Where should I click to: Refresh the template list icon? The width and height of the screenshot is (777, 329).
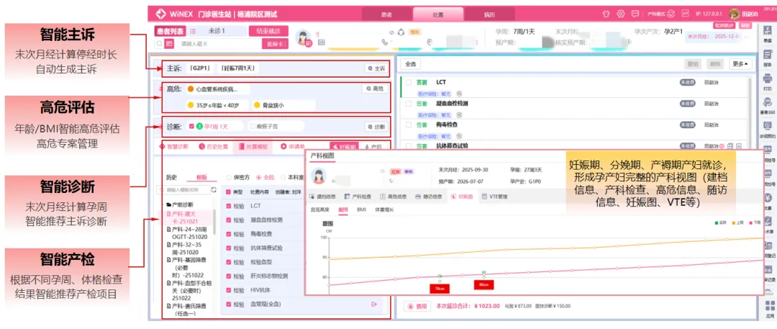point(214,190)
